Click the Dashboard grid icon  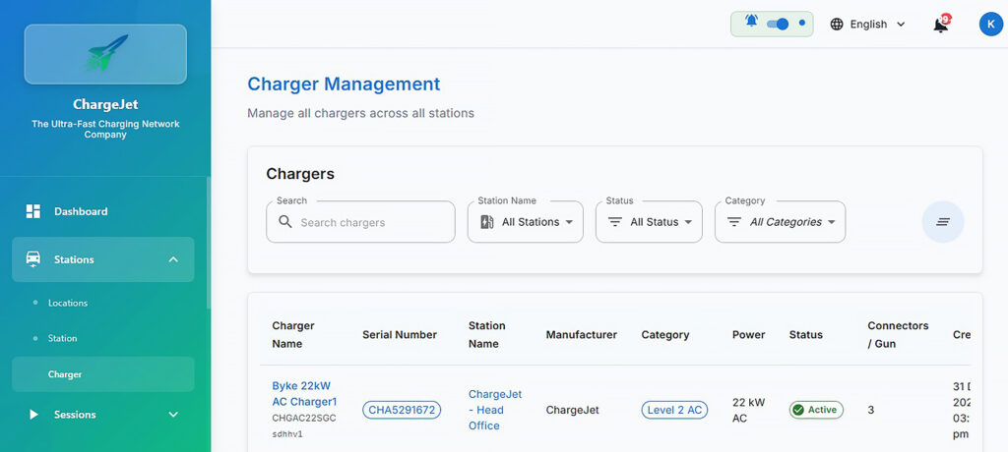(x=33, y=211)
